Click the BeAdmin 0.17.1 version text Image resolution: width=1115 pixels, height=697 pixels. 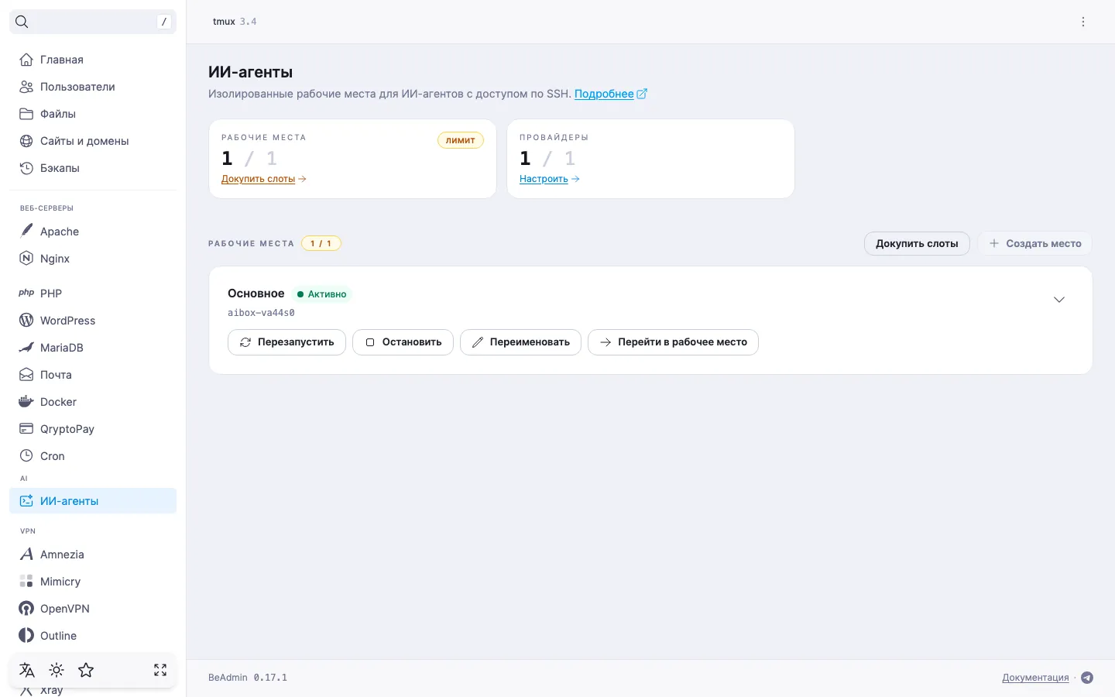248,678
